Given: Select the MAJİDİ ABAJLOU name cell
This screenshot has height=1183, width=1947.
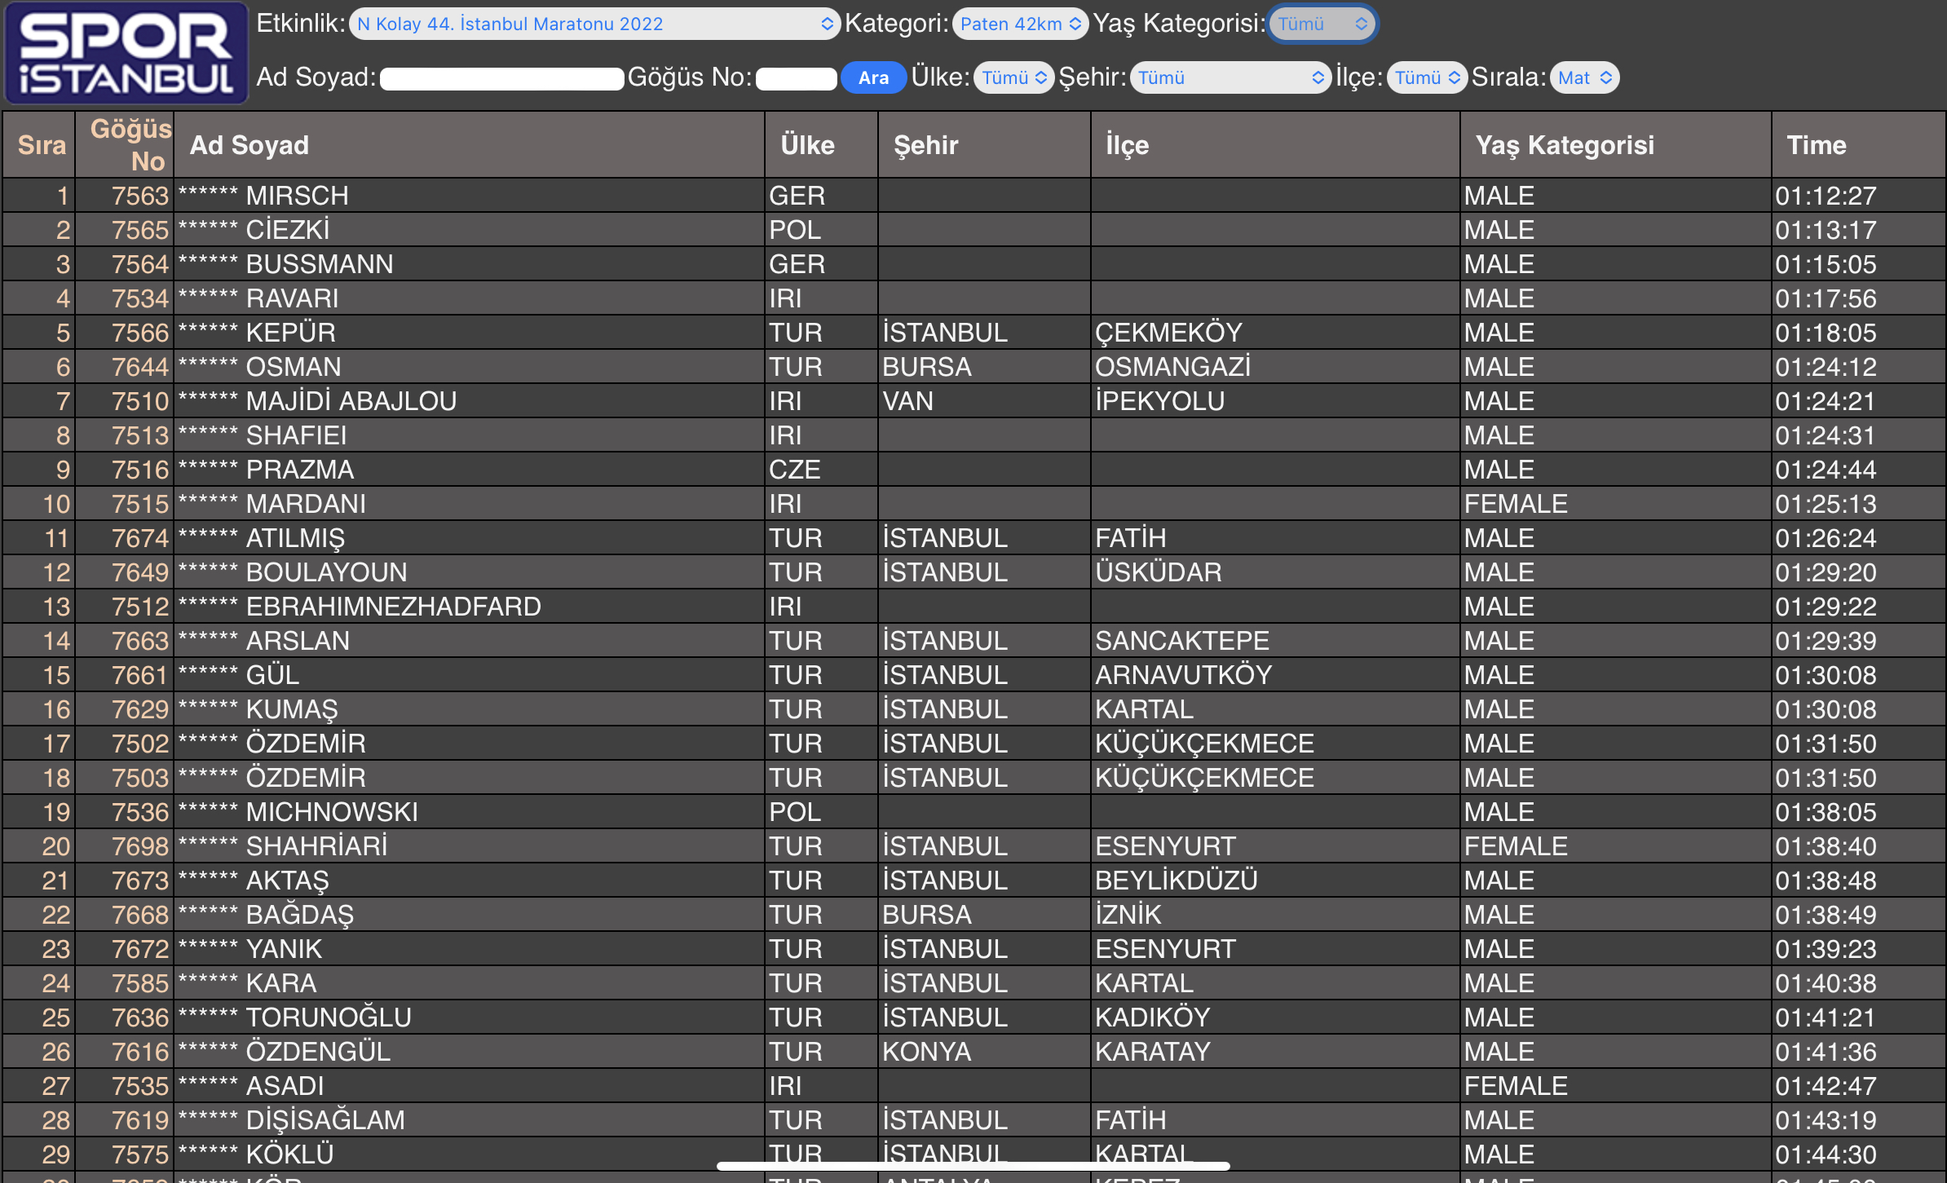Looking at the screenshot, I should [469, 402].
